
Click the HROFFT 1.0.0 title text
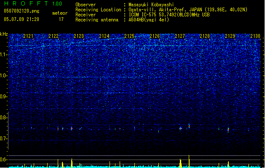tap(33, 3)
